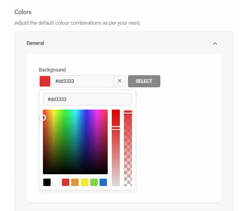Screen dimensions: 247x211
Task: Click the red Background color preview swatch
Action: click(45, 81)
